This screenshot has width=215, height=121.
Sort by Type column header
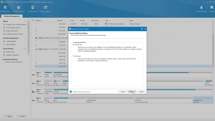[x=107, y=21]
